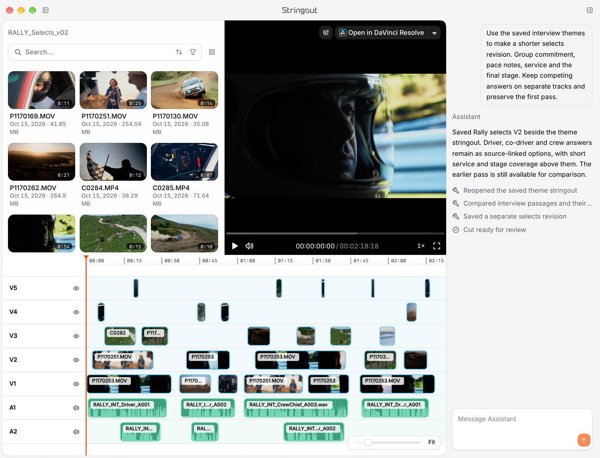Select the 0:54 helmet clip thumbnail
Screen dimensions: 600x458
(x=42, y=233)
